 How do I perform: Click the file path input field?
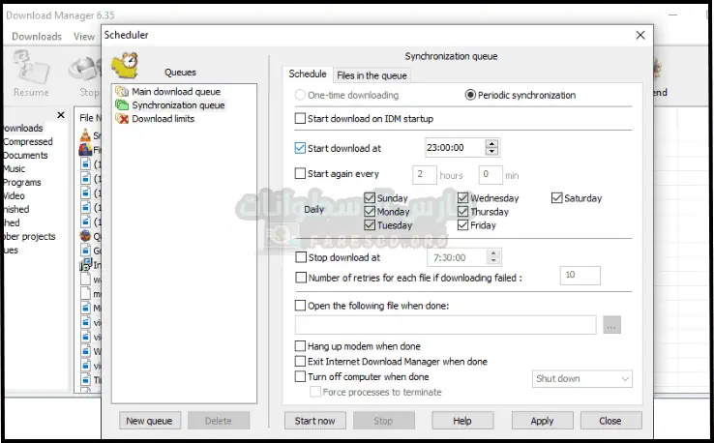445,325
